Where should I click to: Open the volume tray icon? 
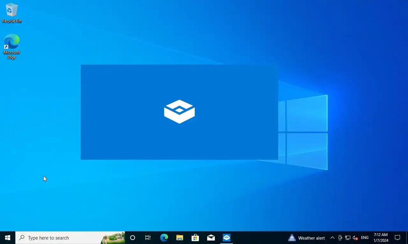pyautogui.click(x=355, y=238)
